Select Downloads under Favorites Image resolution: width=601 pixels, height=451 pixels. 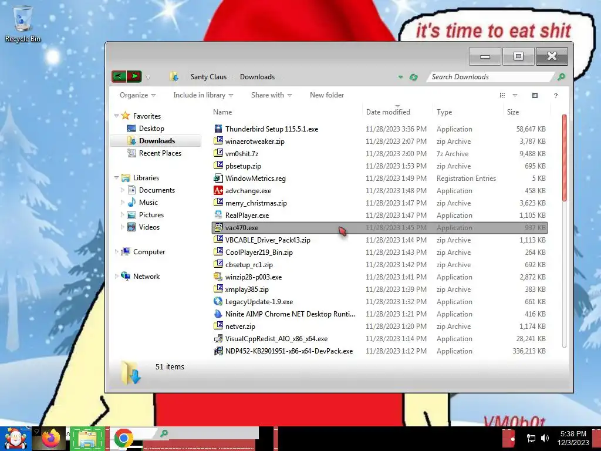click(156, 141)
